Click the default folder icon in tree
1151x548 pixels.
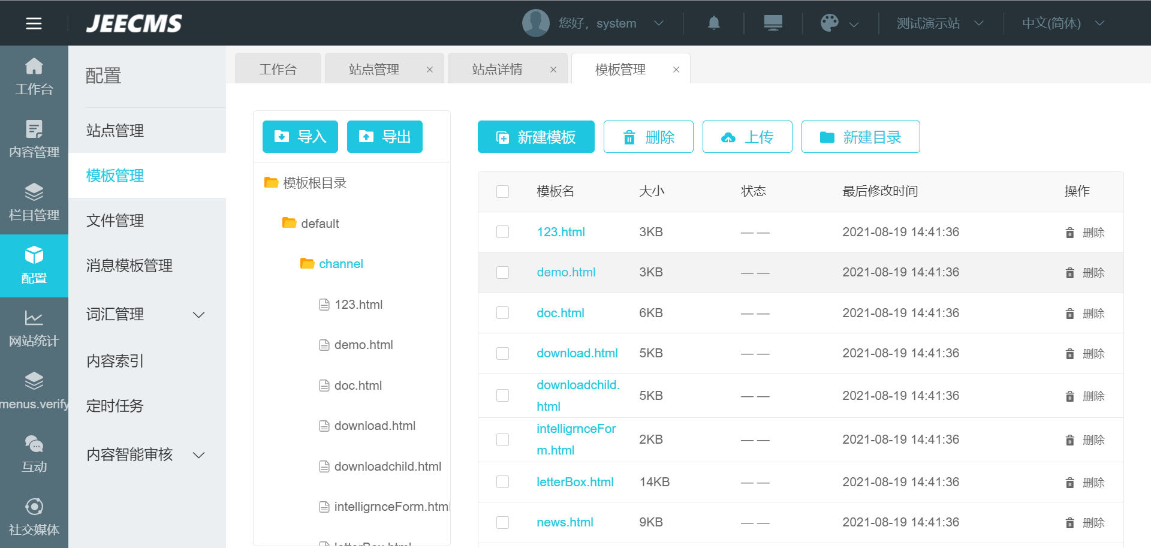[289, 223]
